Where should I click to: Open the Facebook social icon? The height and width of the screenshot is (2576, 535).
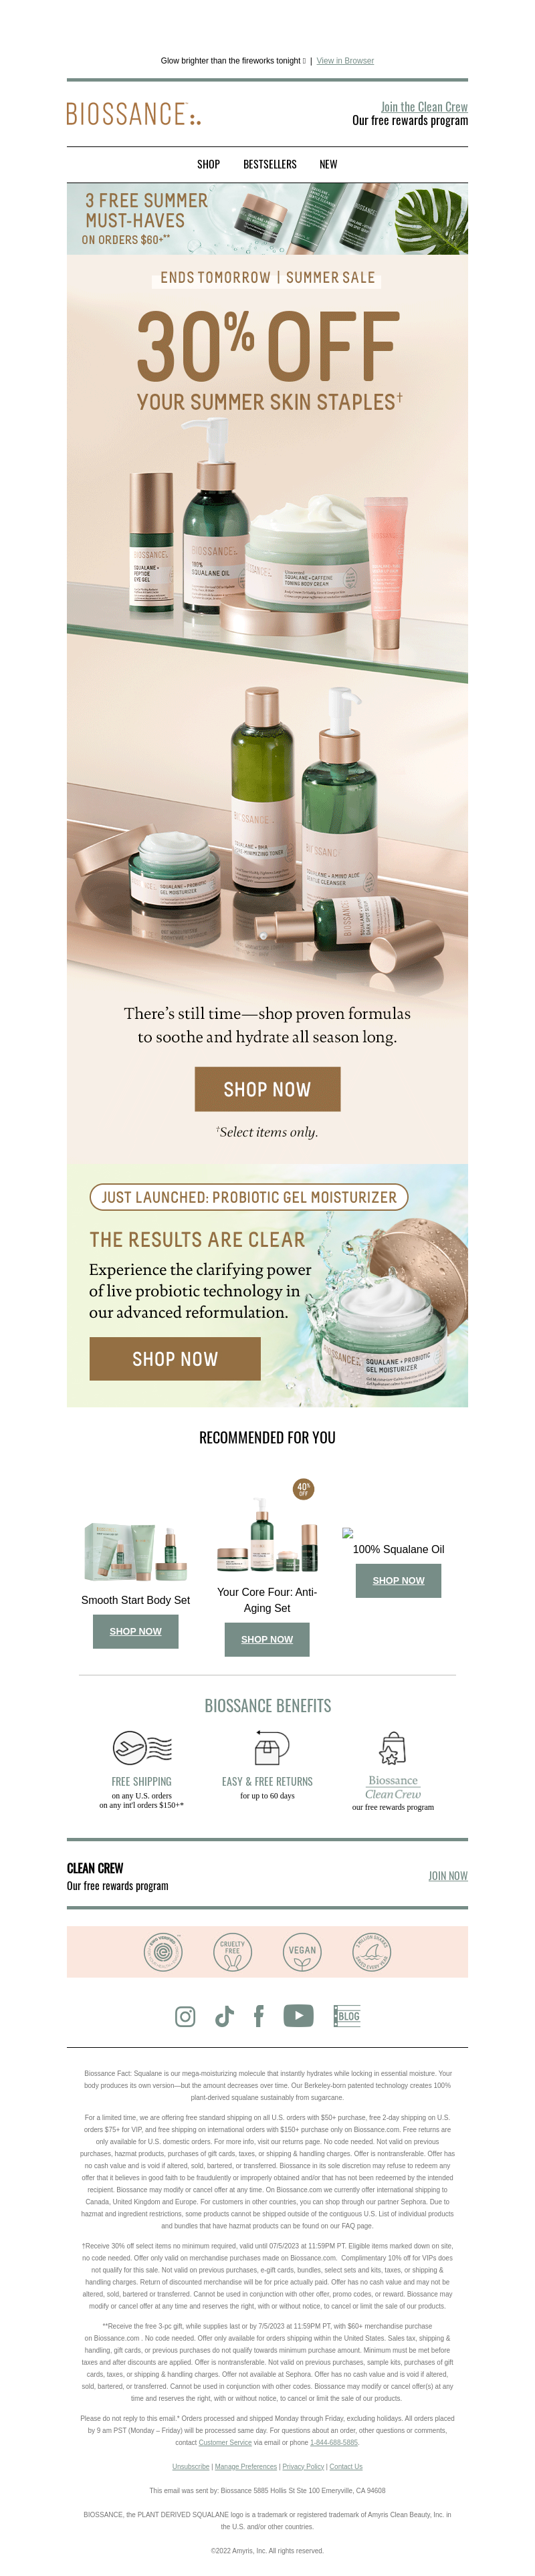click(x=259, y=2015)
